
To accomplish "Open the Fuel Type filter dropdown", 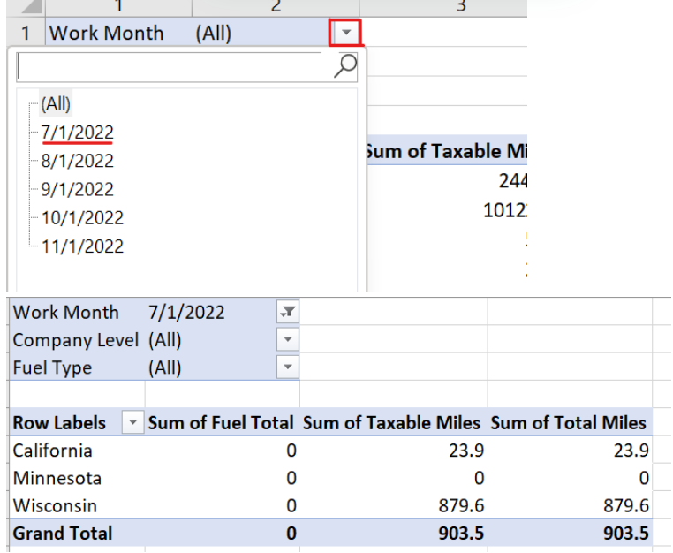I will [x=288, y=367].
